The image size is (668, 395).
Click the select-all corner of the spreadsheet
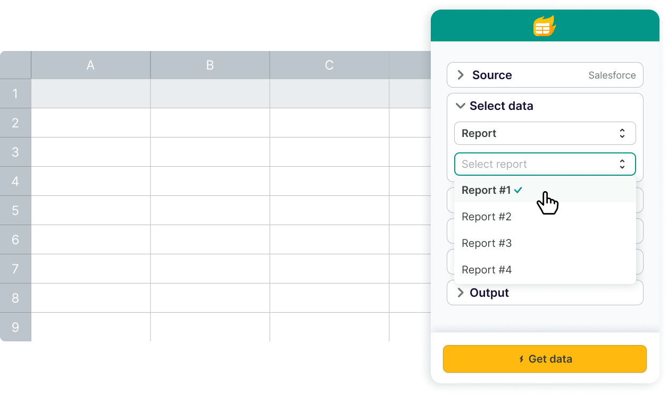click(15, 65)
